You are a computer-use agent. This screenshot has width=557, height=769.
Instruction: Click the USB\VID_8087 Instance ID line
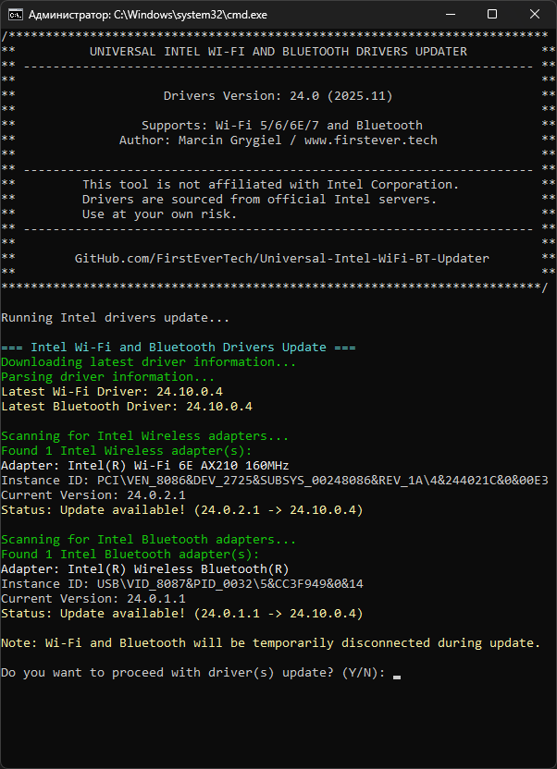[x=182, y=583]
